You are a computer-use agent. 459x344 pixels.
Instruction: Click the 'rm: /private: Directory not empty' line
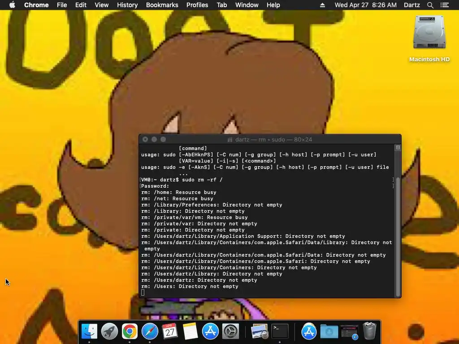pos(193,230)
